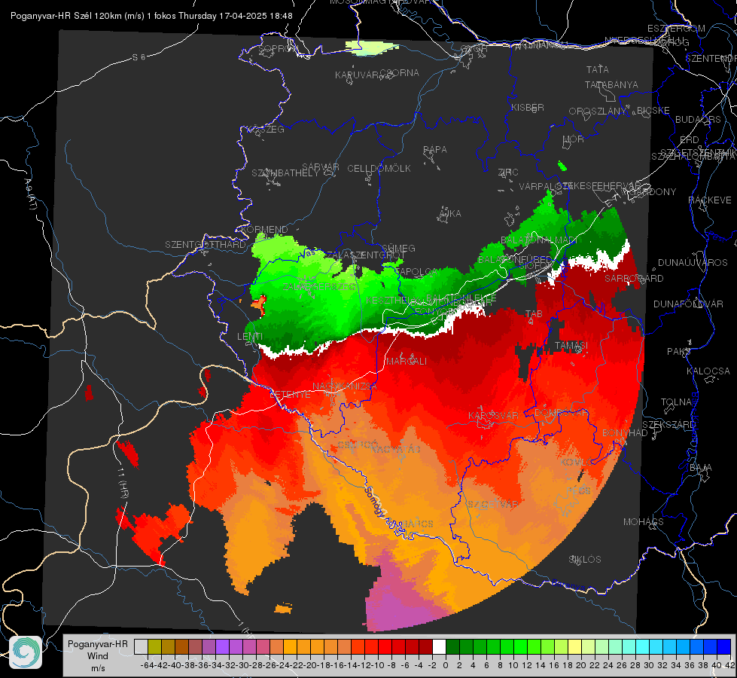Click the NAGYKANIZSA city label
This screenshot has height=678, width=737.
click(x=345, y=386)
